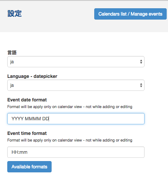Focus the Event time format input field
Viewport: 168px width, 176px height.
(x=76, y=152)
